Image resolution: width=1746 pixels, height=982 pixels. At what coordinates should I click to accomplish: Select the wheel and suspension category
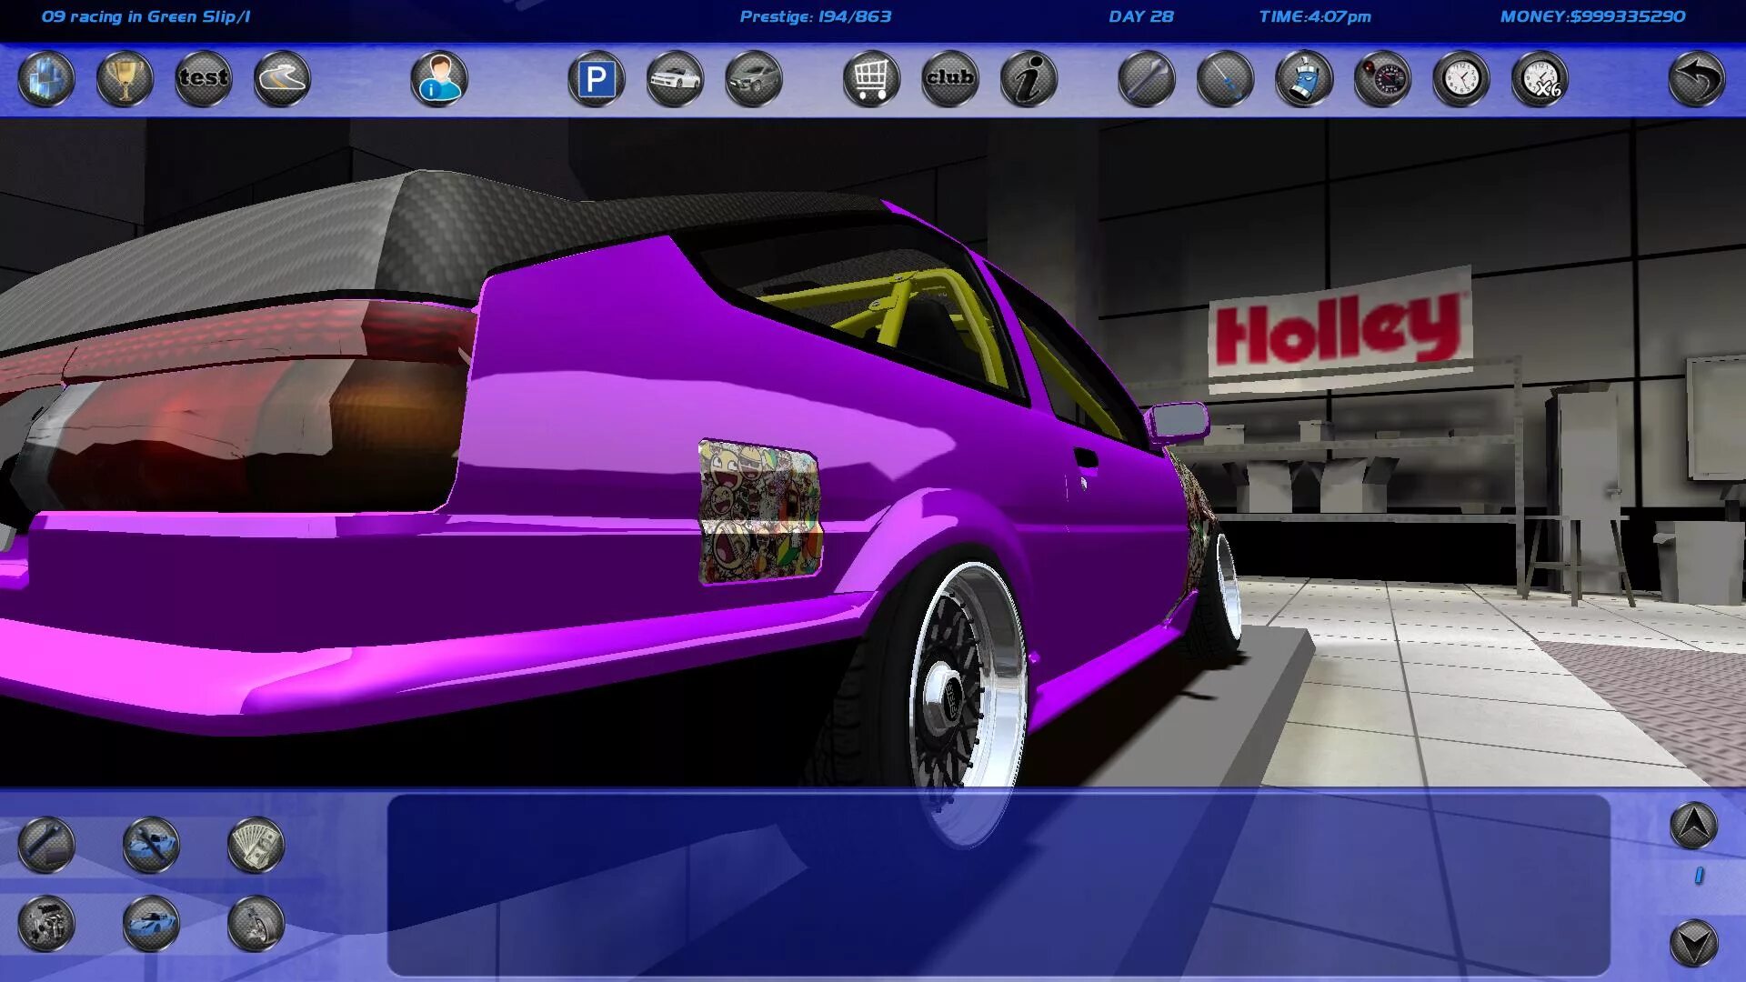pyautogui.click(x=256, y=924)
